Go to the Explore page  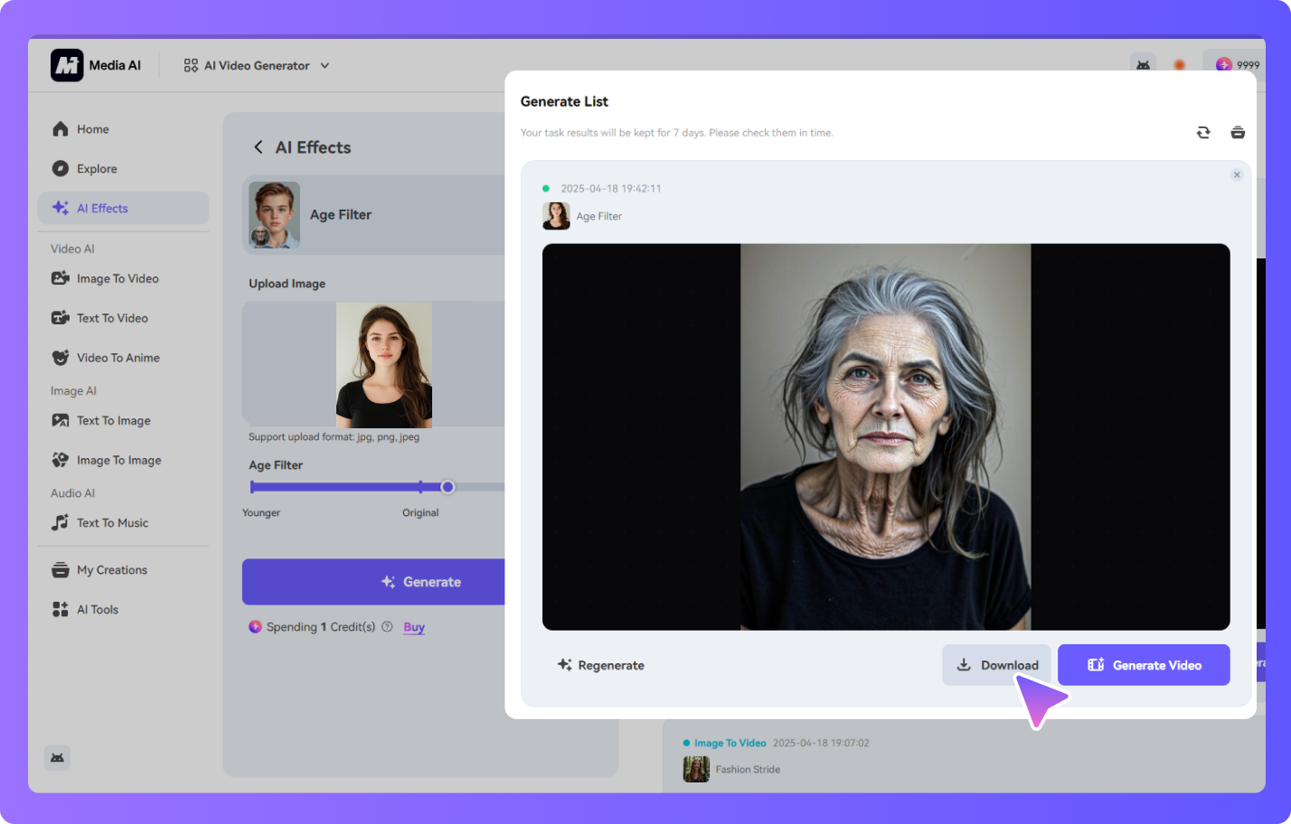pyautogui.click(x=95, y=168)
